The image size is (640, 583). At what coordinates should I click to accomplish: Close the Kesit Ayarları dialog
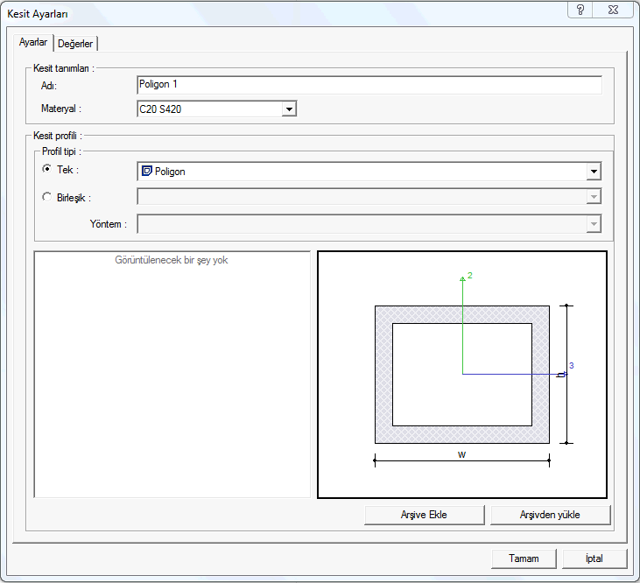point(613,10)
